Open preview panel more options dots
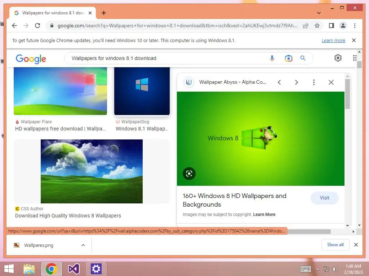This screenshot has width=369, height=276. click(x=314, y=82)
